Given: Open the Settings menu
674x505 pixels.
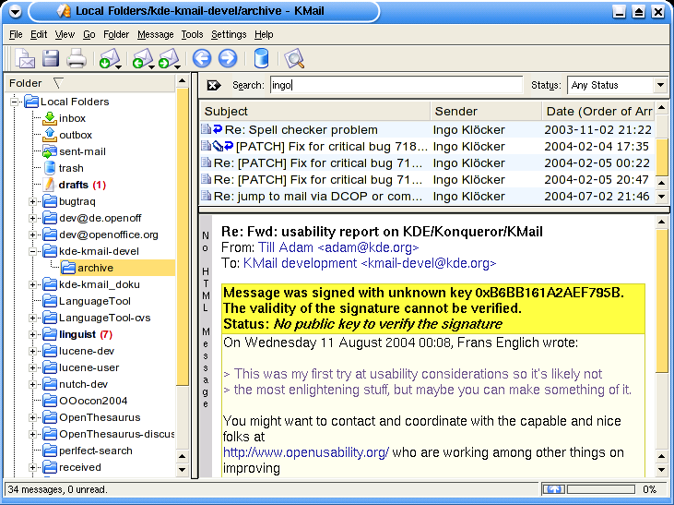Looking at the screenshot, I should [x=229, y=34].
